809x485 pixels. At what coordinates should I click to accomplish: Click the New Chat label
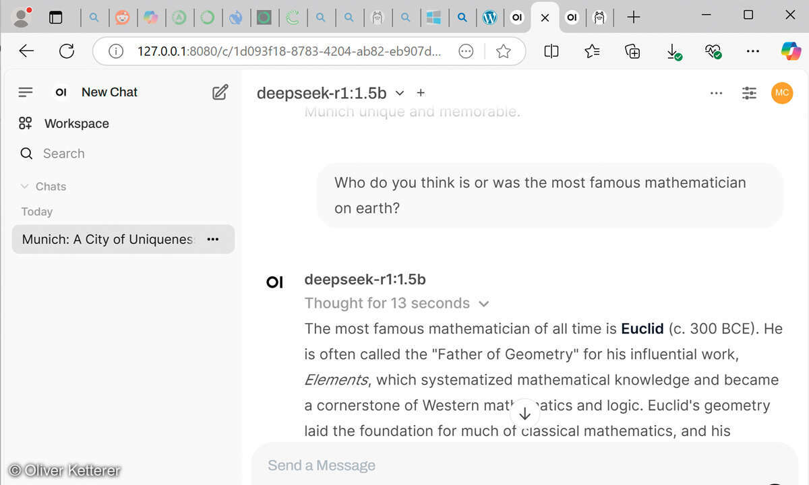[109, 92]
